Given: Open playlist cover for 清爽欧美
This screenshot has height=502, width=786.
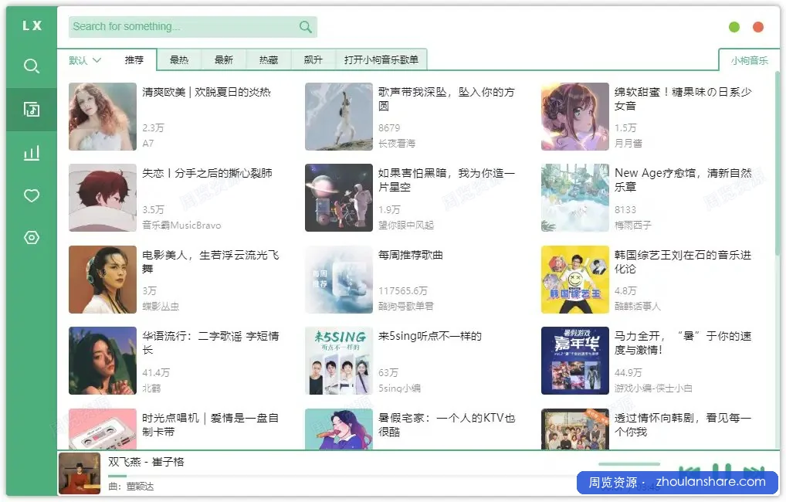Looking at the screenshot, I should click(x=102, y=117).
